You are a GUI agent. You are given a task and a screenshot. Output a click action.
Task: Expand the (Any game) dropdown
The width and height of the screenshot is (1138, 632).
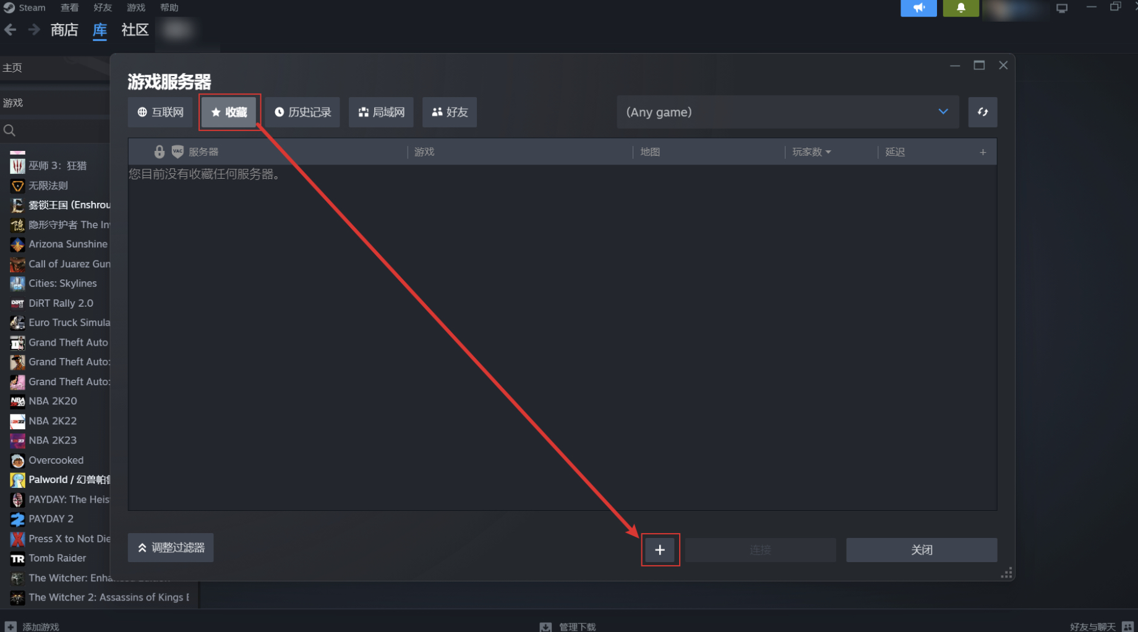[787, 112]
